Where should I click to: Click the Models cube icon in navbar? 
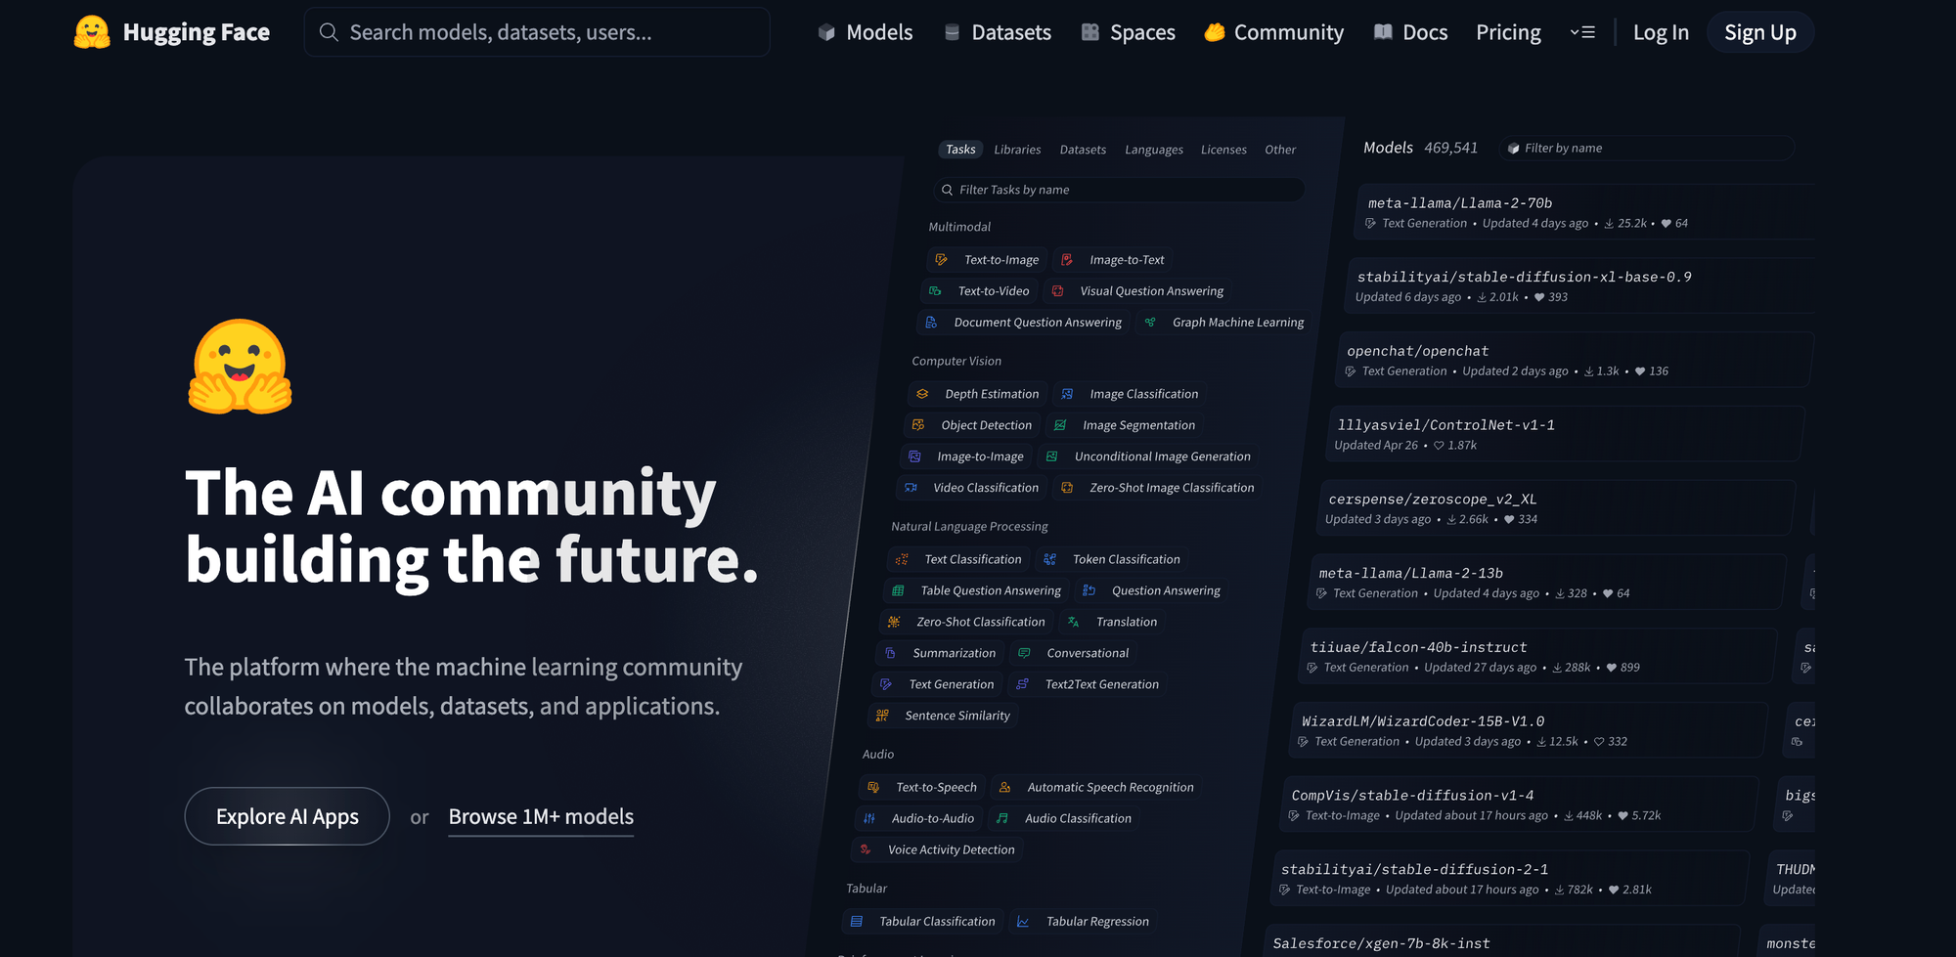[x=826, y=32]
